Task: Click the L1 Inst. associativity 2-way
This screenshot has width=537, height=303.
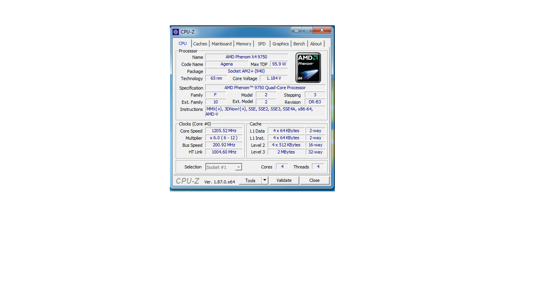Action: coord(315,138)
